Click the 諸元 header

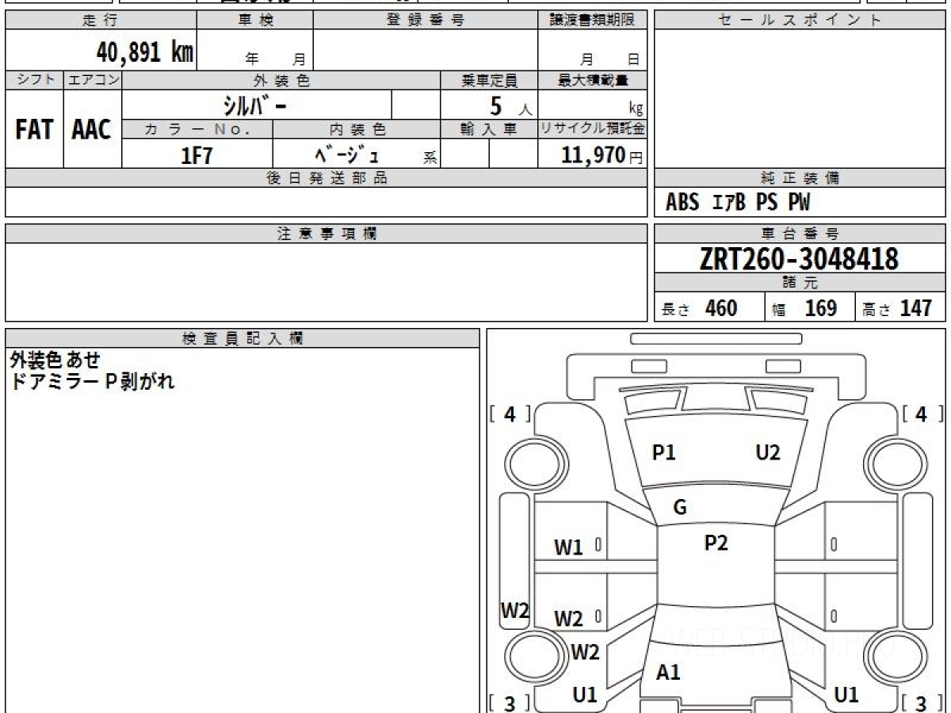(x=800, y=283)
